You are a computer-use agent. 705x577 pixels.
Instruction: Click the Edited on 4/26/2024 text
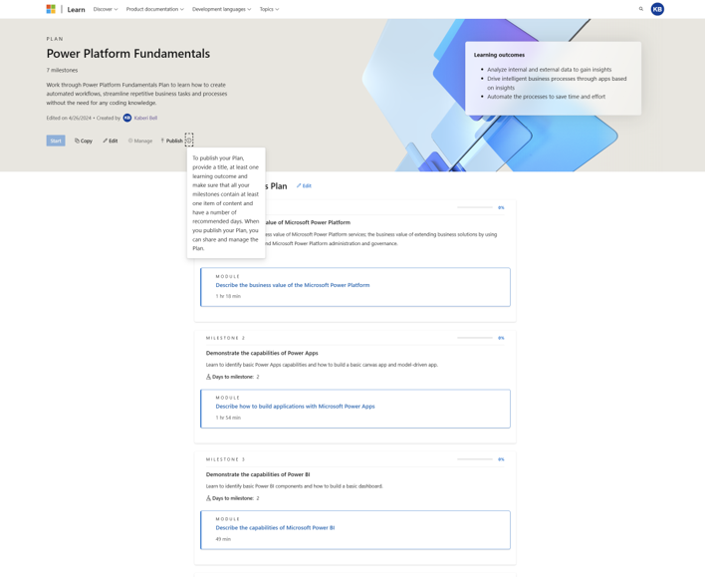coord(69,118)
